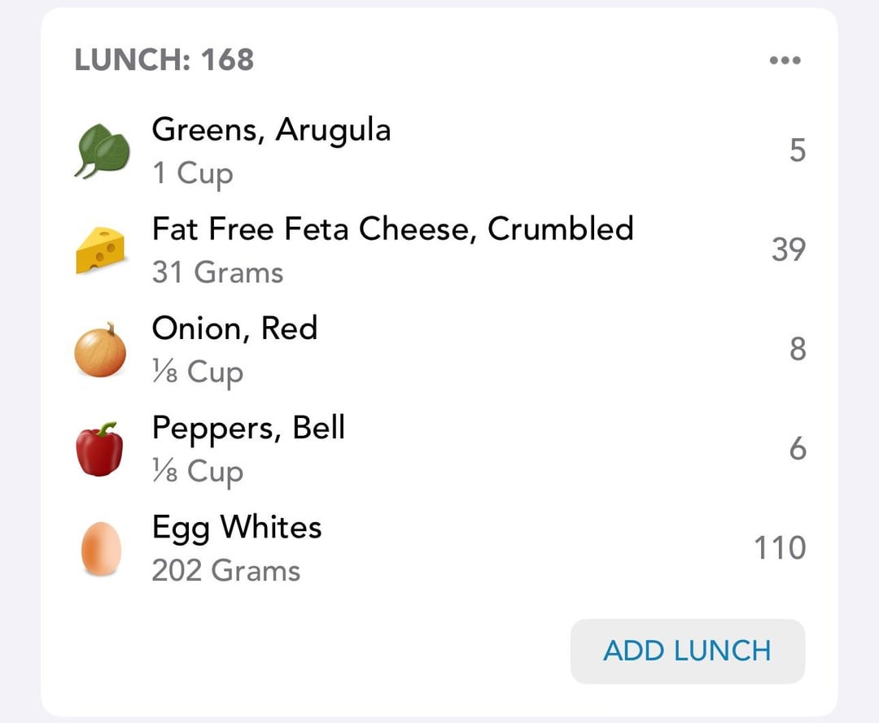The height and width of the screenshot is (723, 879).
Task: Tap the LUNCH: 168 header
Action: pos(164,60)
